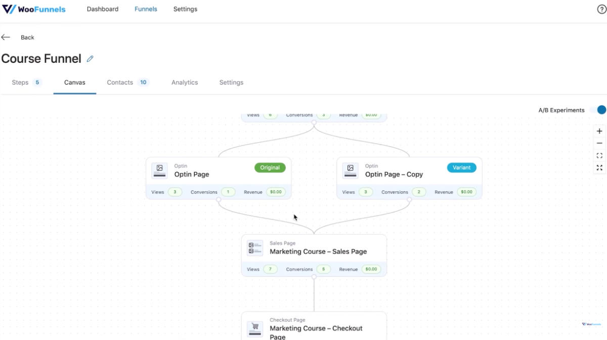Screen dimensions: 607x340
Task: Click Sales Page output connector dot
Action: pyautogui.click(x=314, y=277)
